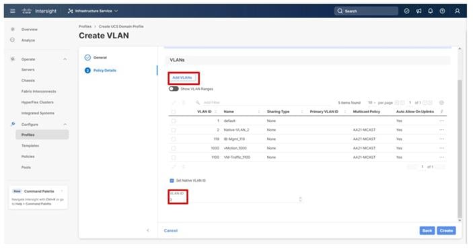Collapse the Operate section
473x249 pixels.
pos(65,59)
